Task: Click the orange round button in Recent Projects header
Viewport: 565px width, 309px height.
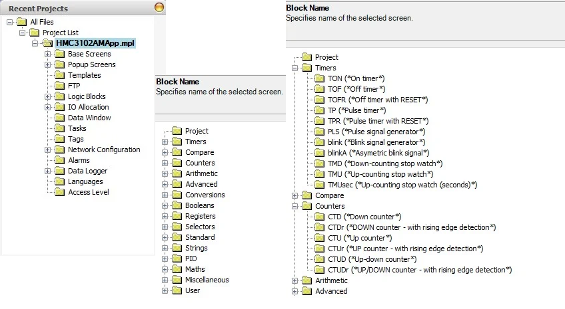Action: point(159,7)
